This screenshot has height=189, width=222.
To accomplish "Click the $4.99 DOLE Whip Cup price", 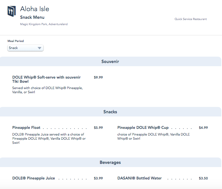I will tap(203, 128).
